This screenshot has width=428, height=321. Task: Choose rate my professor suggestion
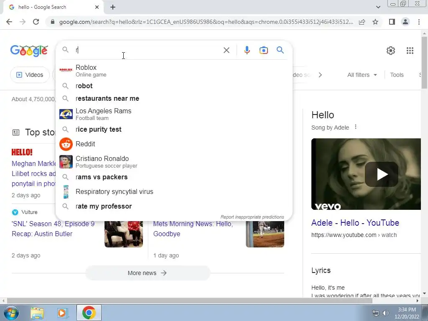(x=174, y=206)
